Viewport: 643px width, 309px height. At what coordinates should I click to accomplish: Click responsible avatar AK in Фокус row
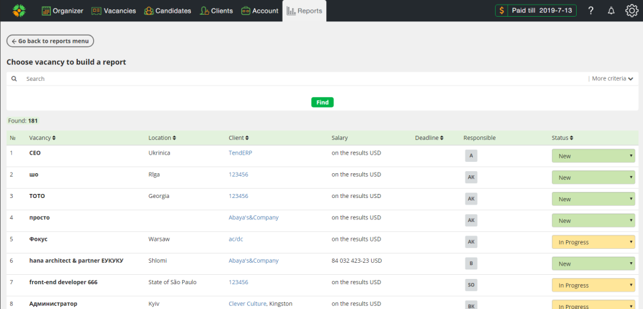click(471, 242)
